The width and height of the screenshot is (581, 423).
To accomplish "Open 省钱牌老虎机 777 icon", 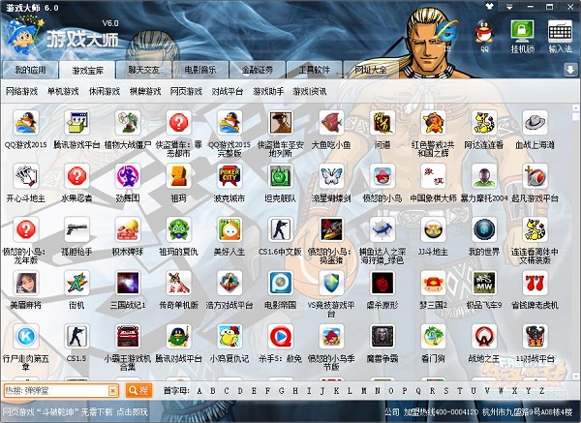I will [x=535, y=283].
